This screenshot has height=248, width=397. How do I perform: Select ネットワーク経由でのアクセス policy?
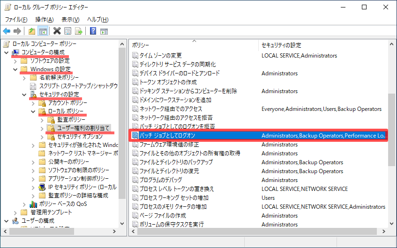click(171, 109)
